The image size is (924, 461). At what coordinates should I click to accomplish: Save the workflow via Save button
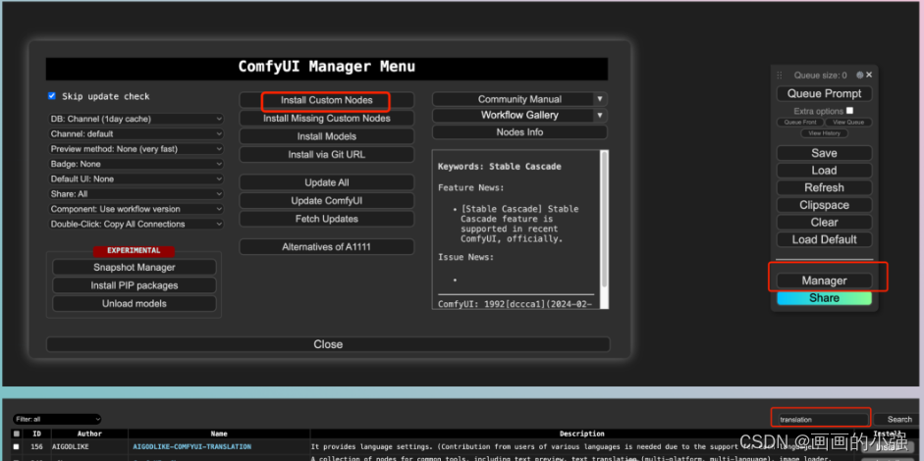(825, 153)
